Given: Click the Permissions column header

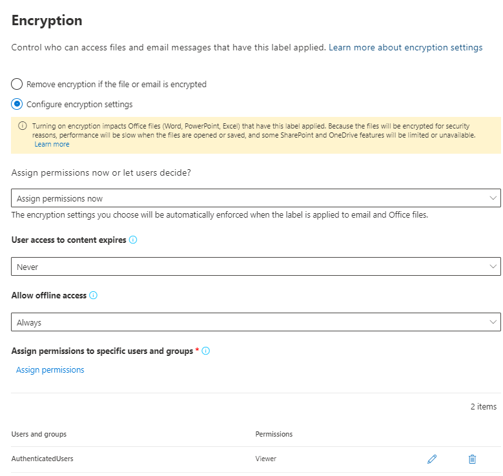Looking at the screenshot, I should (274, 434).
